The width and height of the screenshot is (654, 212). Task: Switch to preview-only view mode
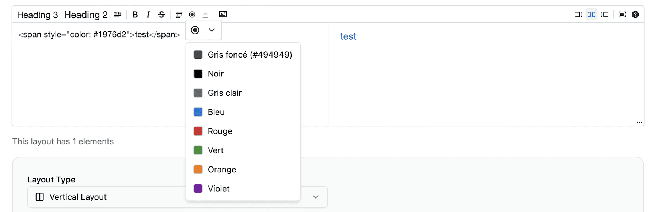click(x=605, y=15)
